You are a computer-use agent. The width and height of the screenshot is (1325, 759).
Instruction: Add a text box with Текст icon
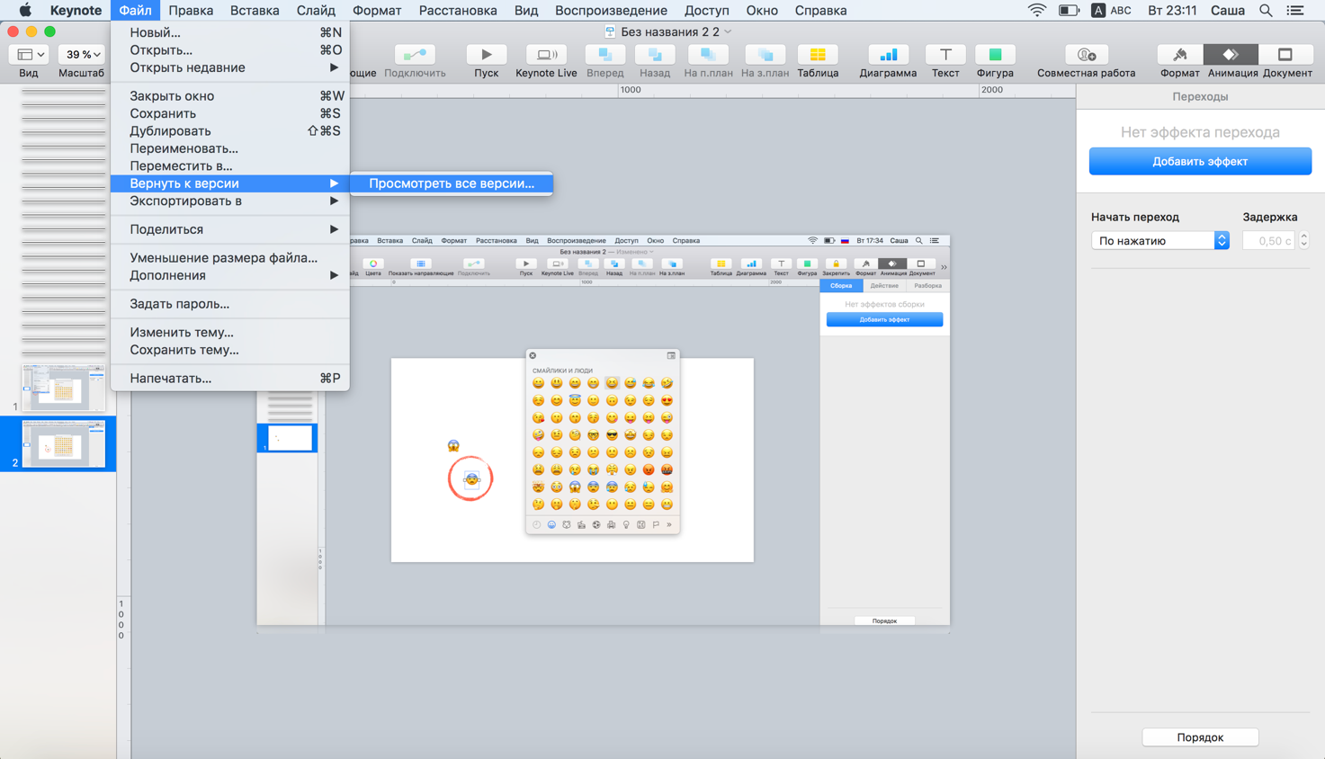coord(945,55)
